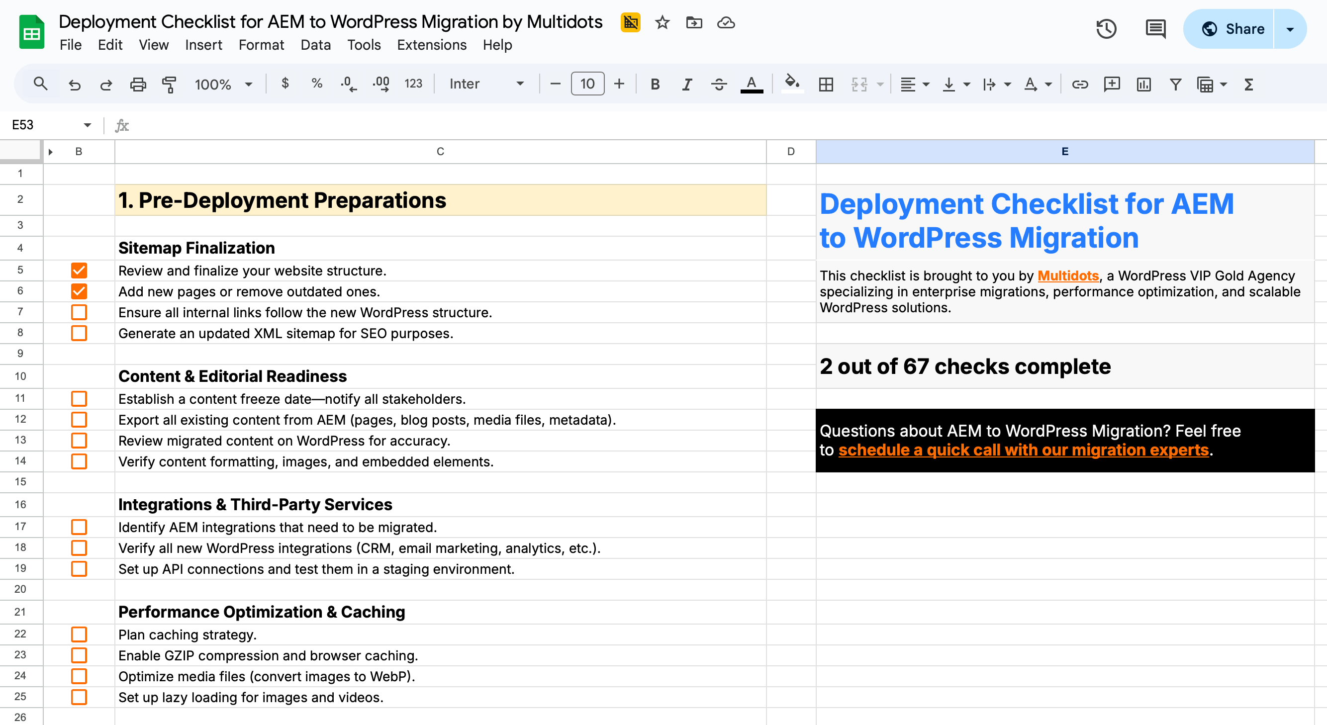
Task: Open the name box dropdown arrow
Action: [x=87, y=125]
